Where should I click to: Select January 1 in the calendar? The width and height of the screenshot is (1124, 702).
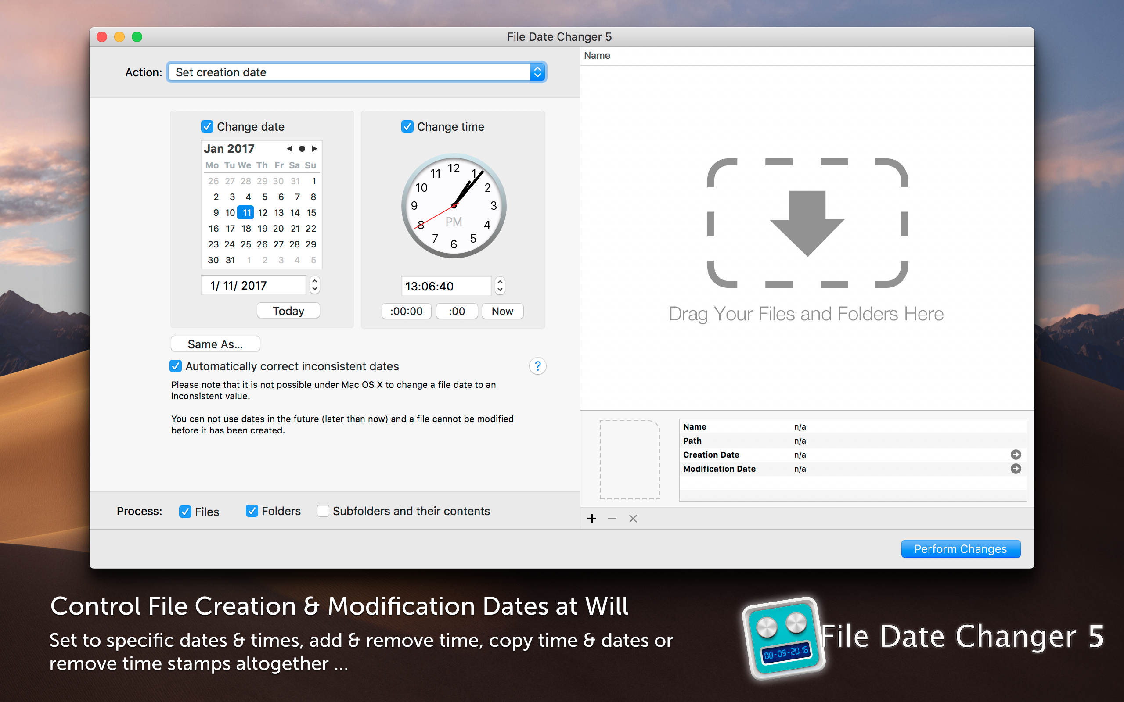point(313,181)
